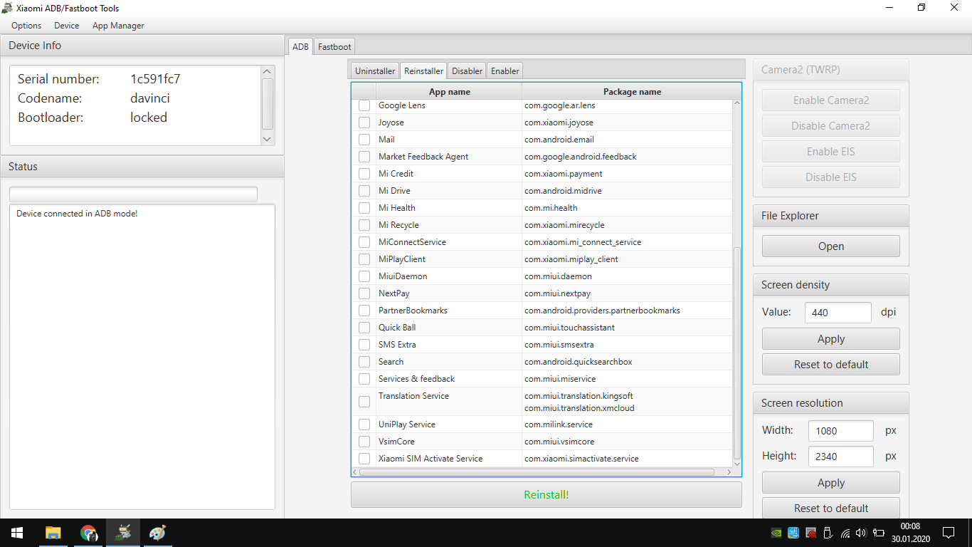Screen dimensions: 972x547
Task: Tick the Quick Ball checkbox
Action: [x=364, y=328]
